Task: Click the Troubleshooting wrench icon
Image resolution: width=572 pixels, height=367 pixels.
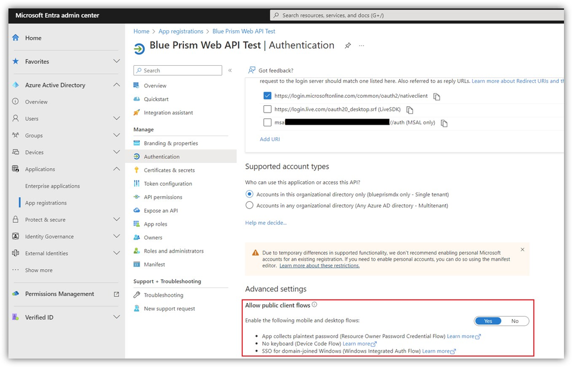Action: click(136, 294)
